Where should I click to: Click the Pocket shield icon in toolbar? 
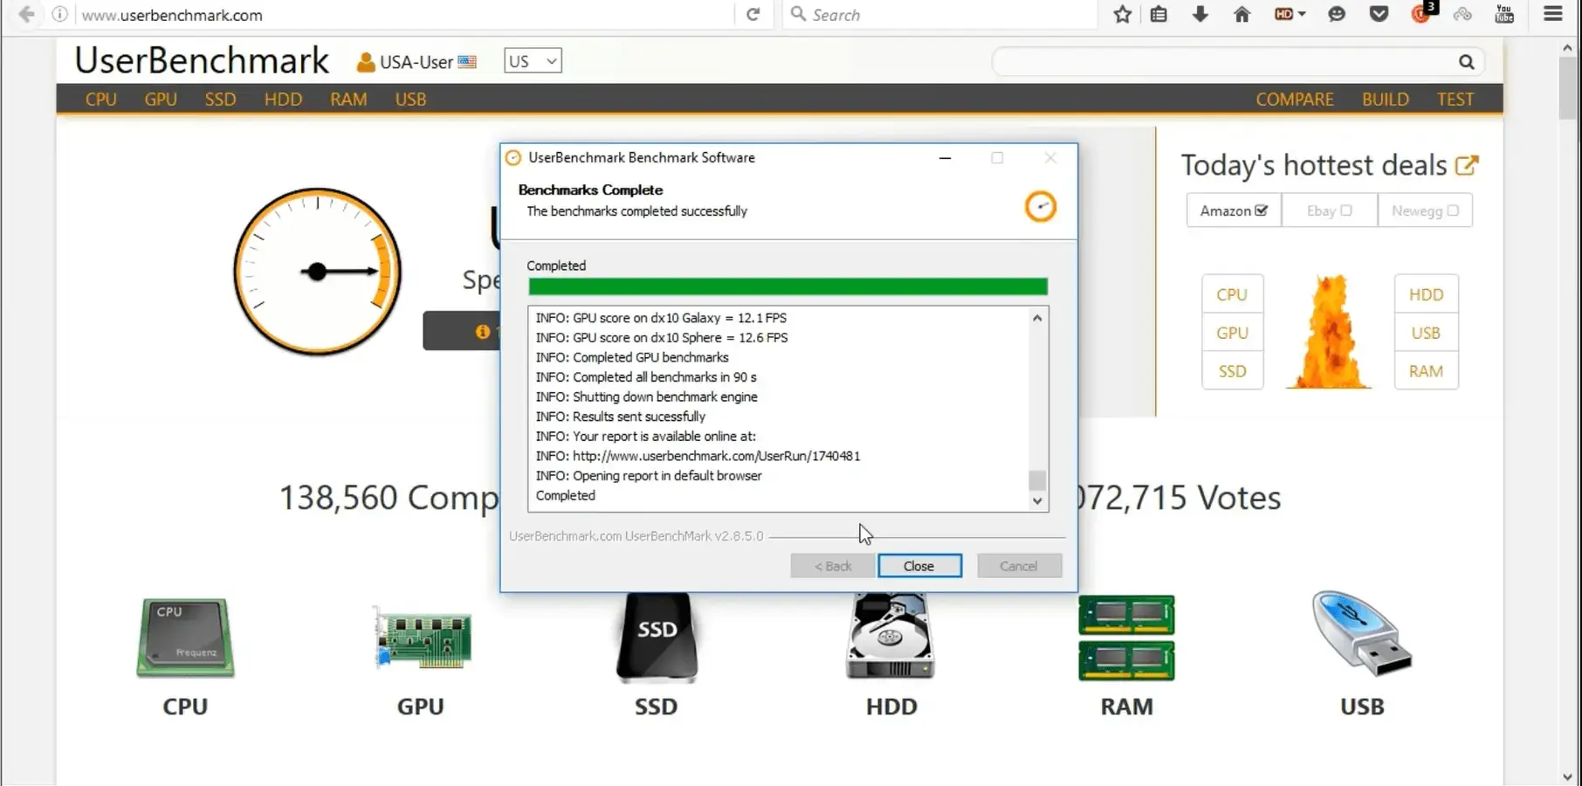pos(1379,14)
